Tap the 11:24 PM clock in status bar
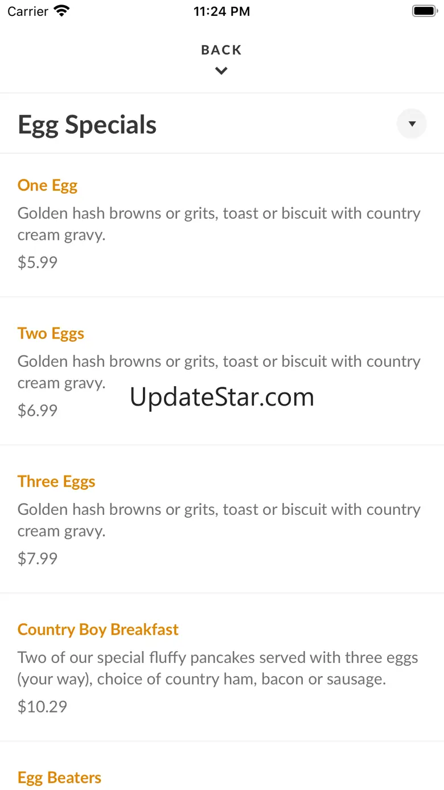Screen dimensions: 444x790 [x=221, y=11]
